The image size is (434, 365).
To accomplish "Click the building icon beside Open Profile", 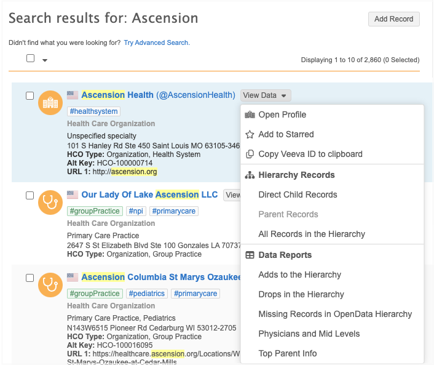I will [250, 114].
